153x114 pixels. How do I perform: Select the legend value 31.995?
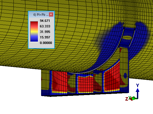click(x=45, y=32)
